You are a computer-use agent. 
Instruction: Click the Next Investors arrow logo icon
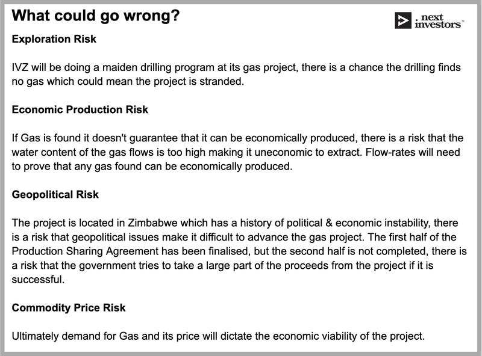(403, 20)
